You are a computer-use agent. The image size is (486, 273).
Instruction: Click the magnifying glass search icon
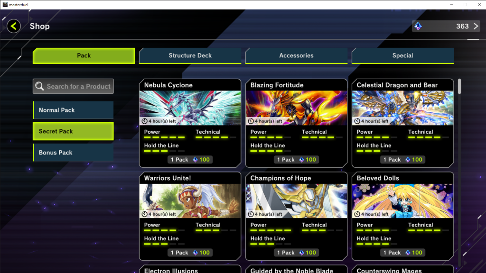point(40,86)
